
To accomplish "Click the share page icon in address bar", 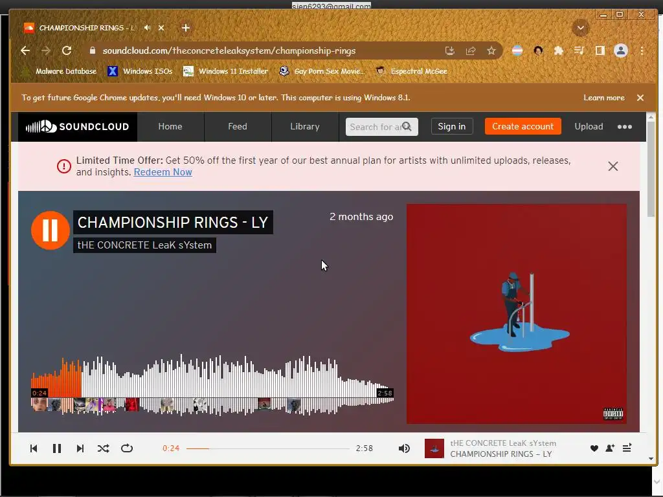I will [x=471, y=50].
